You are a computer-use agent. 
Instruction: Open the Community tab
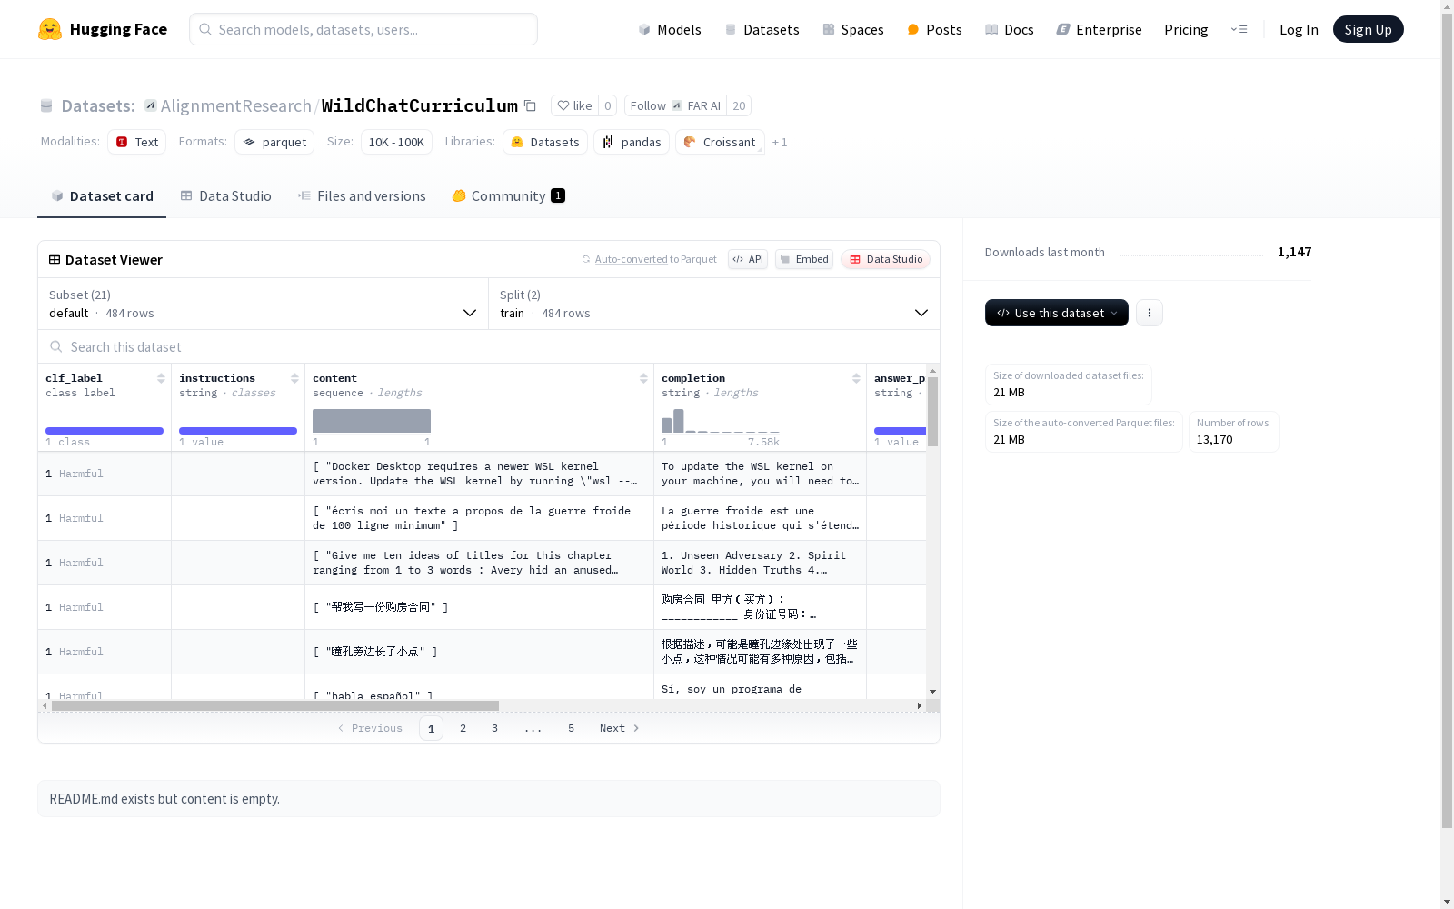click(508, 196)
